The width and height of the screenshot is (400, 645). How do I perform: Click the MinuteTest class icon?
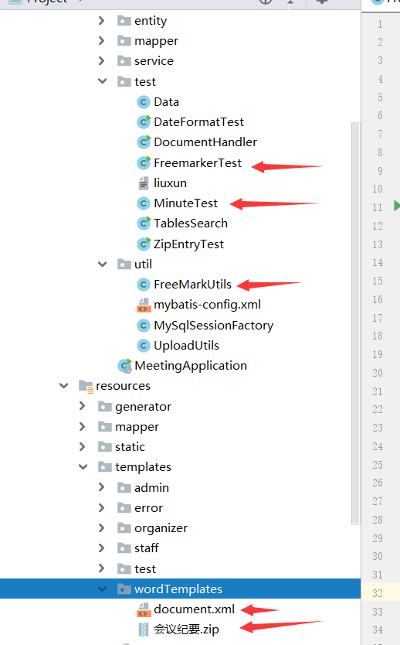144,203
